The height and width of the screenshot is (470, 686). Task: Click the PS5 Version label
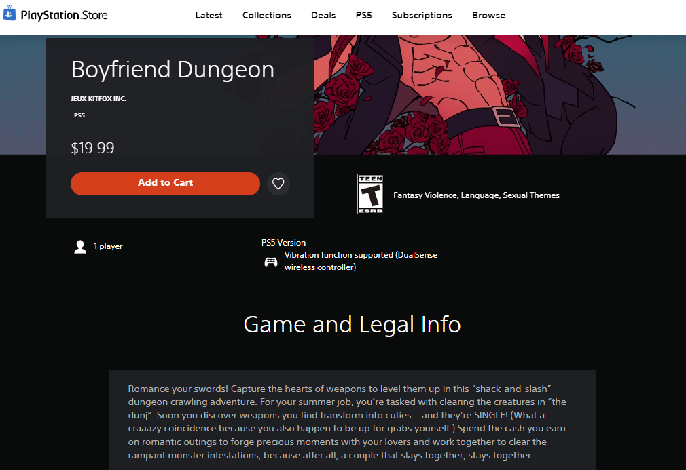click(x=283, y=243)
